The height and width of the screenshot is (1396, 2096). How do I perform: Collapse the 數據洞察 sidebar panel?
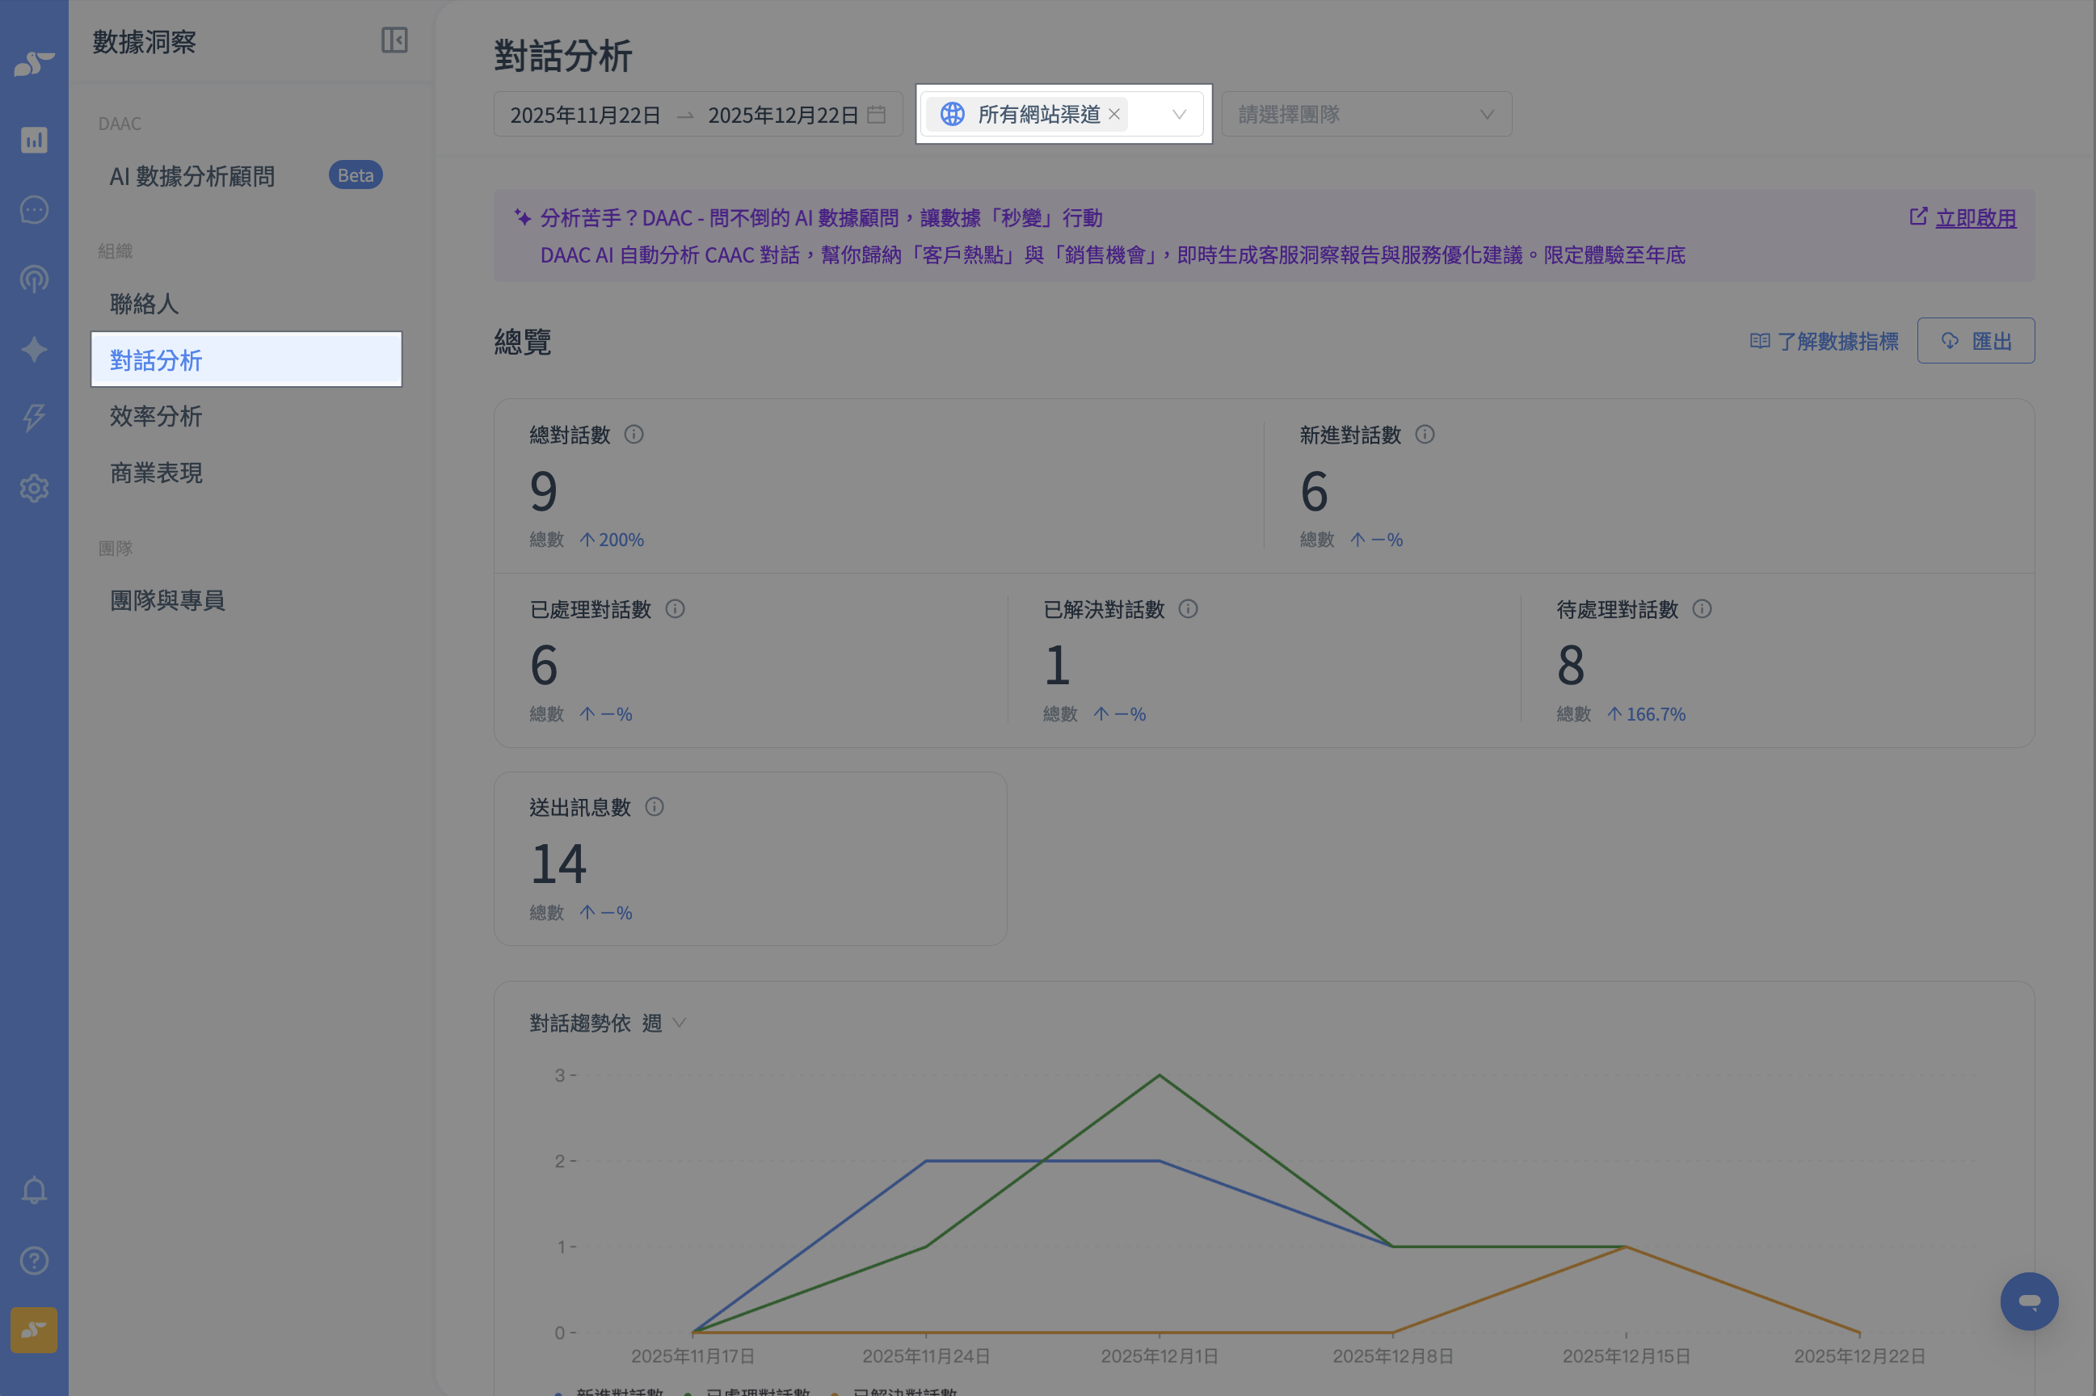(x=394, y=40)
